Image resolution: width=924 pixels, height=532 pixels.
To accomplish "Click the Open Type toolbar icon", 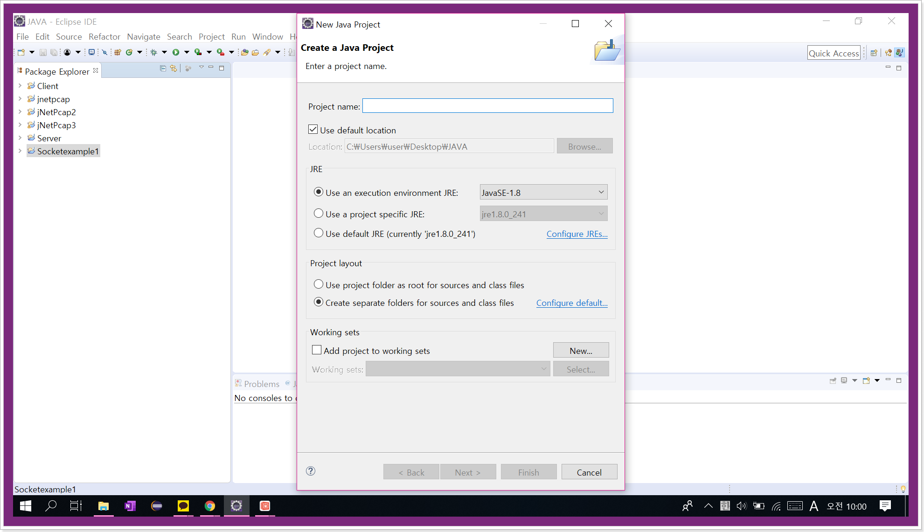I will (244, 52).
